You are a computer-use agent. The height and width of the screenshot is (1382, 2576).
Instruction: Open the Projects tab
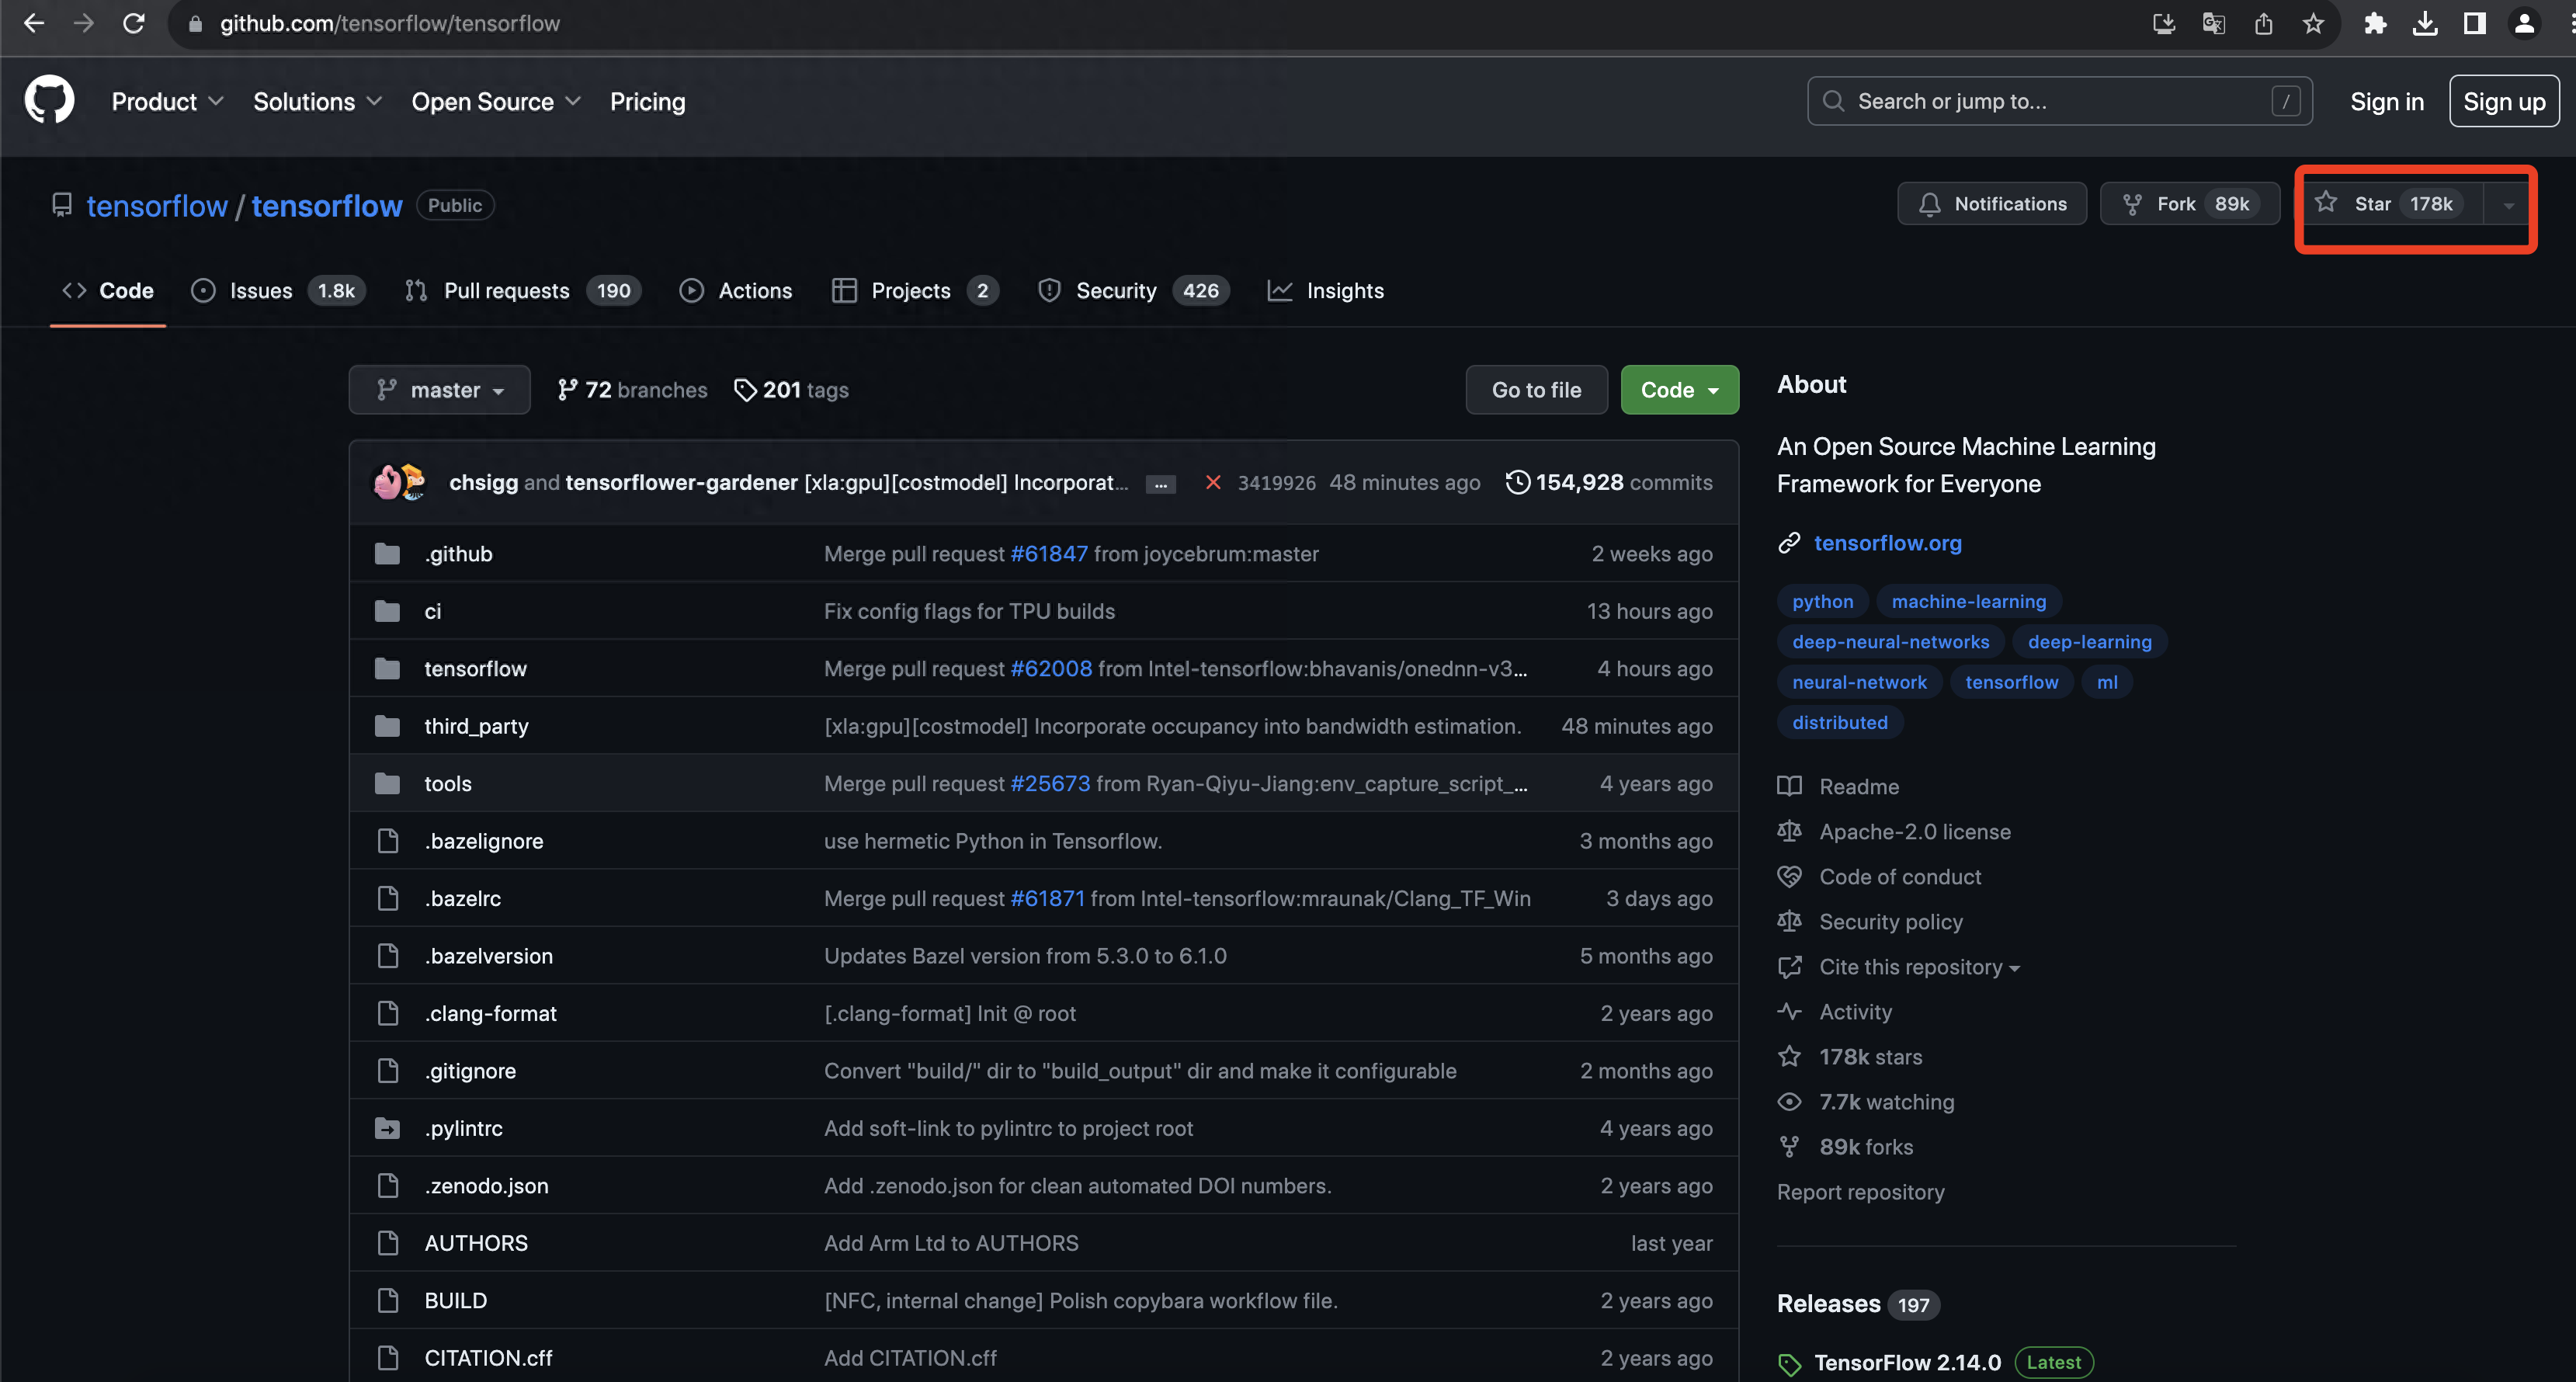915,291
